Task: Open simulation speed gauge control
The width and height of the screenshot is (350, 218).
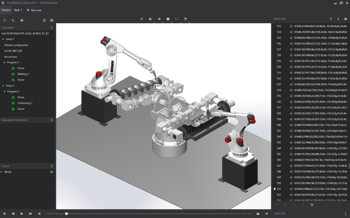Action: click(x=258, y=214)
